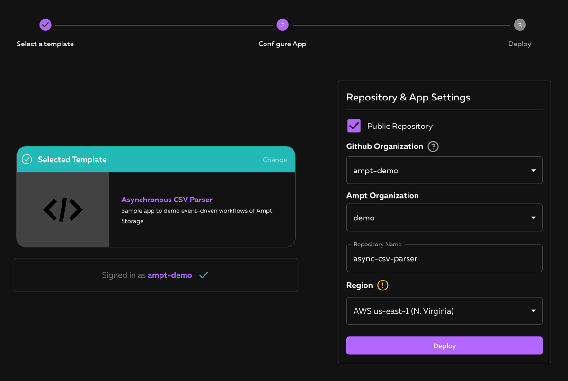Viewport: 568px width, 381px height.
Task: Click the teal signed-in checkmark icon
Action: click(204, 275)
